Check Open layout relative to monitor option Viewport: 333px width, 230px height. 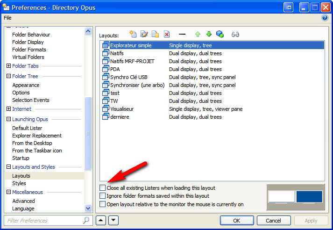(x=103, y=204)
